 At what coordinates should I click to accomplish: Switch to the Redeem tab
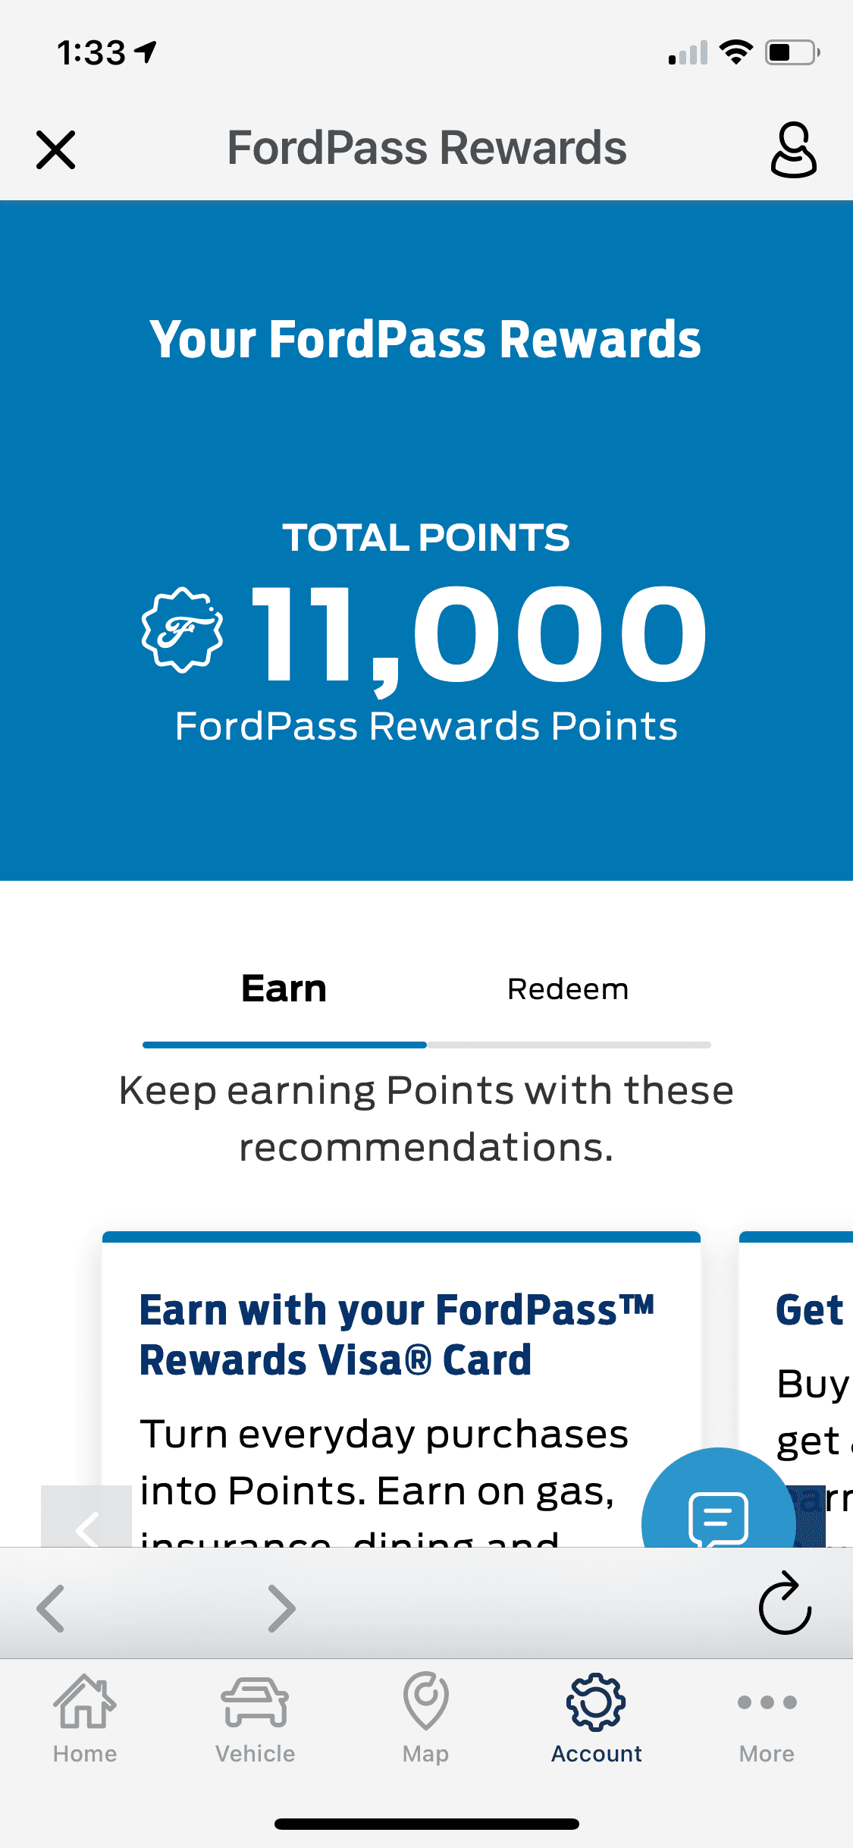(567, 988)
